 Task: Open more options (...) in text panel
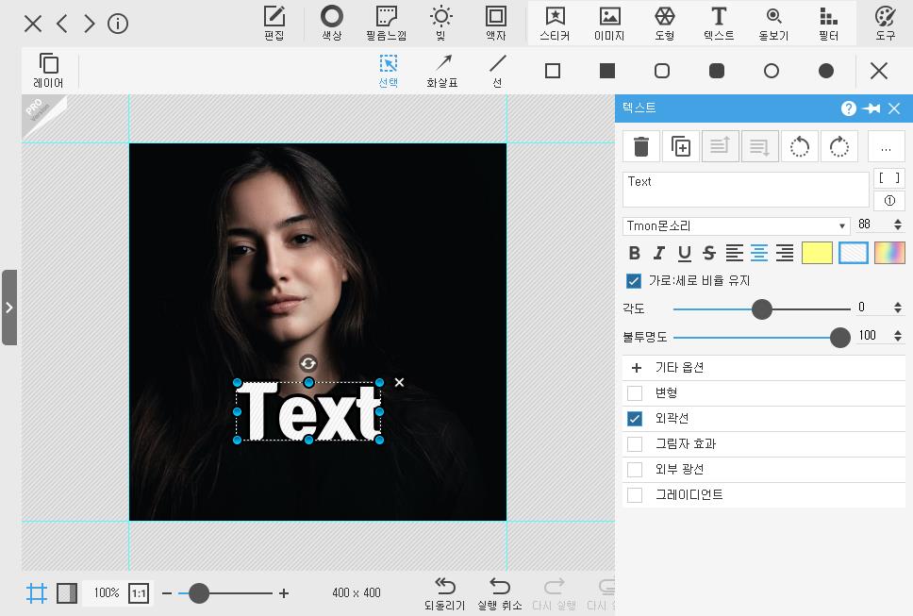pos(887,146)
